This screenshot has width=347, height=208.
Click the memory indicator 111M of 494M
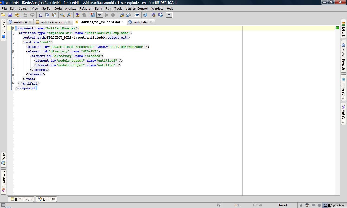click(x=334, y=205)
